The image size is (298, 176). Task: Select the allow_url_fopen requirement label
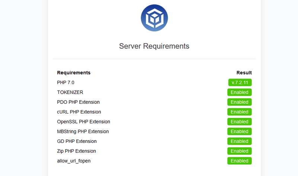[x=74, y=161]
